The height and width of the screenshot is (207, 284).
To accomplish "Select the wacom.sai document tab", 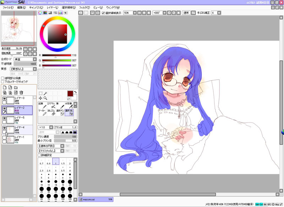I will [x=96, y=200].
